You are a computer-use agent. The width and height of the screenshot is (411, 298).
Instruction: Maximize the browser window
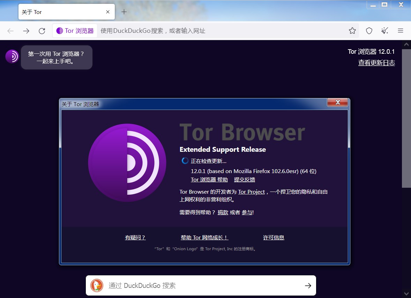[x=384, y=5]
